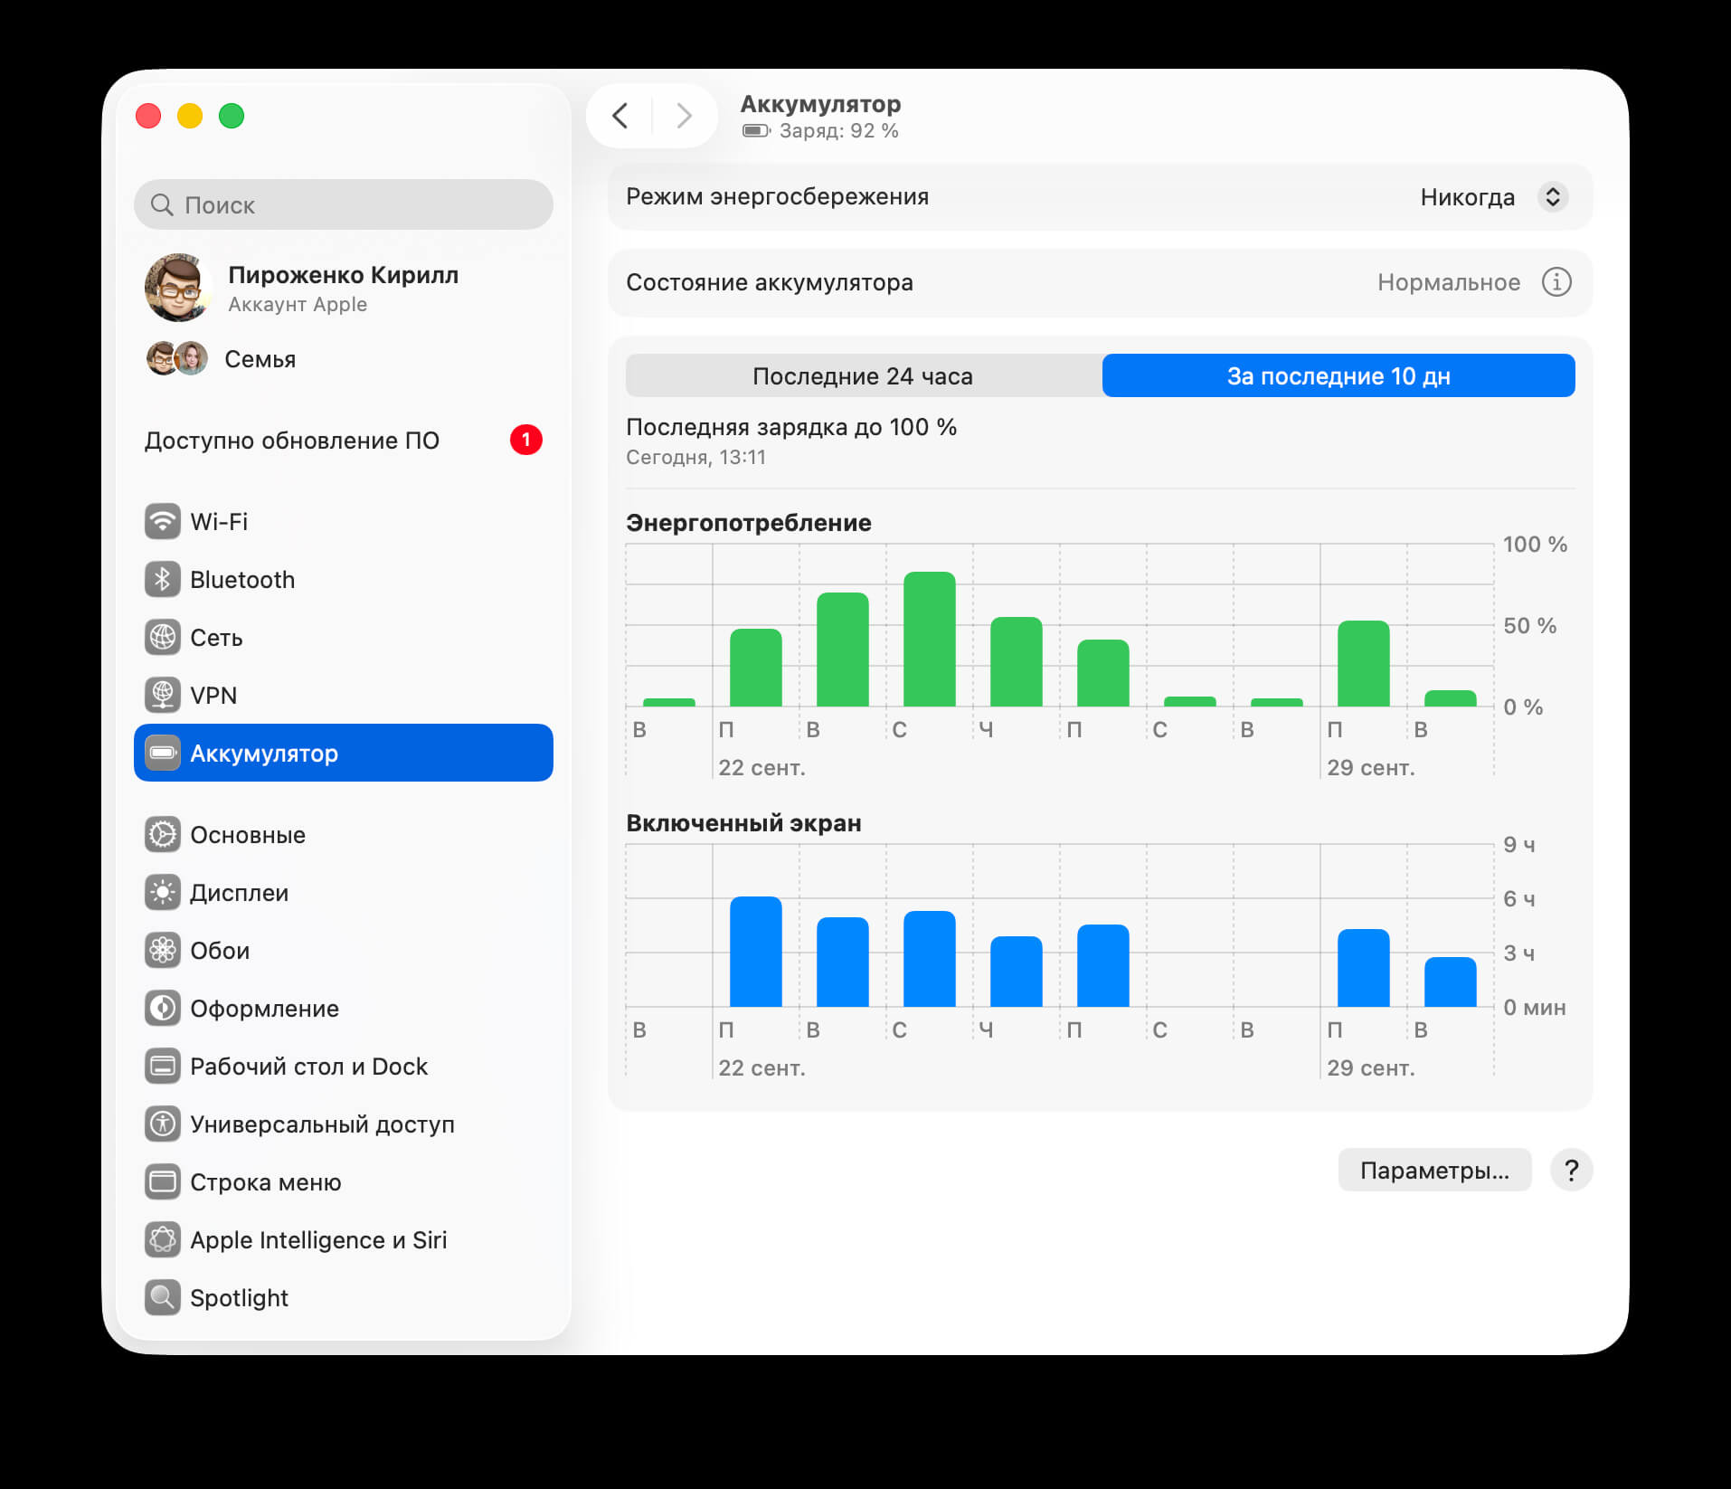The height and width of the screenshot is (1489, 1731).
Task: Click the sun icon for Дисплеи
Action: click(x=163, y=893)
